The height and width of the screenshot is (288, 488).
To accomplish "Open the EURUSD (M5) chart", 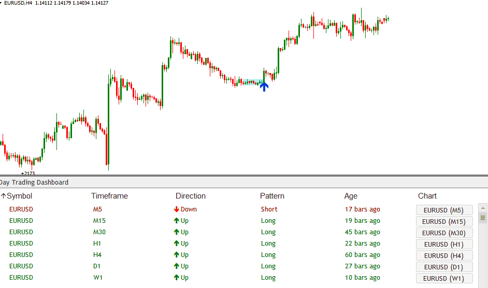I will (x=444, y=210).
